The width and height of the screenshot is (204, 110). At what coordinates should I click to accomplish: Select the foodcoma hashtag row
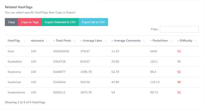point(102,72)
